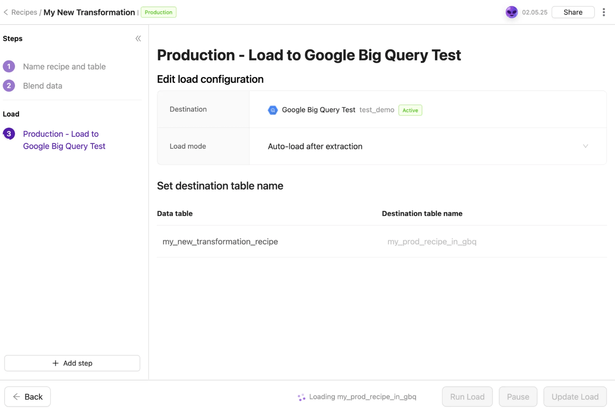Click the loading spinner status icon

coord(301,397)
